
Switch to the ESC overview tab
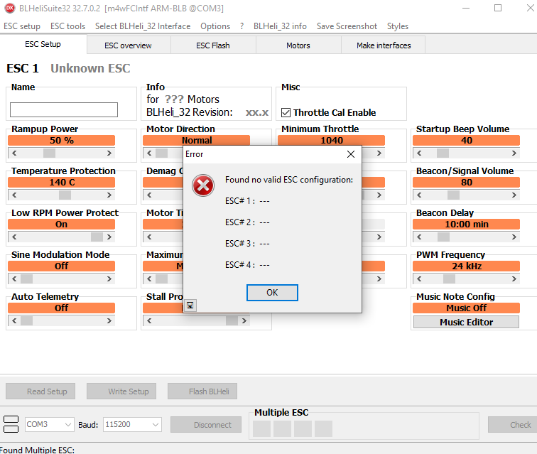(x=129, y=45)
